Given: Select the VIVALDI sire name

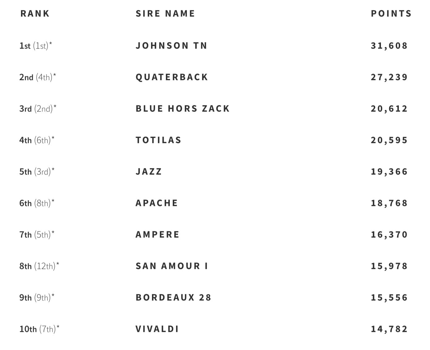Looking at the screenshot, I should [157, 329].
